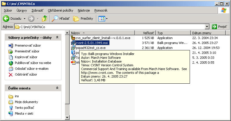Expand the address bar dropdown
Image resolution: width=231 pixels, height=121 pixels.
pos(207,27)
